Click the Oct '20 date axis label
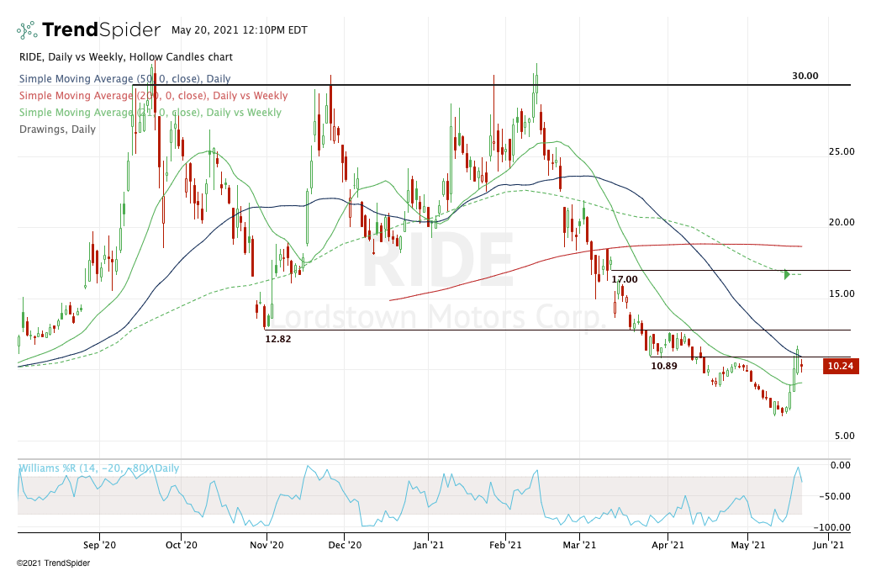 (182, 545)
